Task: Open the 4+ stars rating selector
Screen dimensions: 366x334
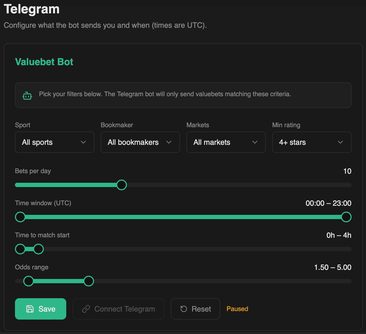Action: click(312, 142)
